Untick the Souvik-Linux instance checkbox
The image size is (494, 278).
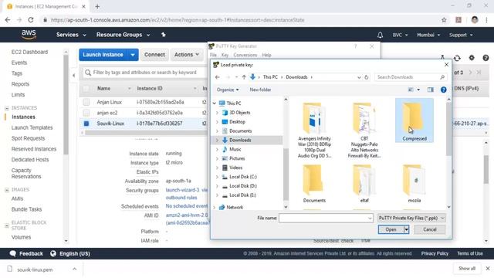(86, 124)
